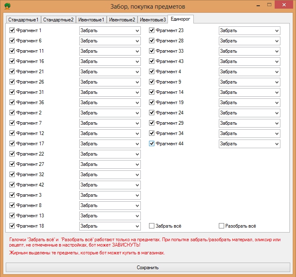Viewport: 296px width, 277px height.
Task: Open the Стандартные2 tab
Action: [x=58, y=20]
